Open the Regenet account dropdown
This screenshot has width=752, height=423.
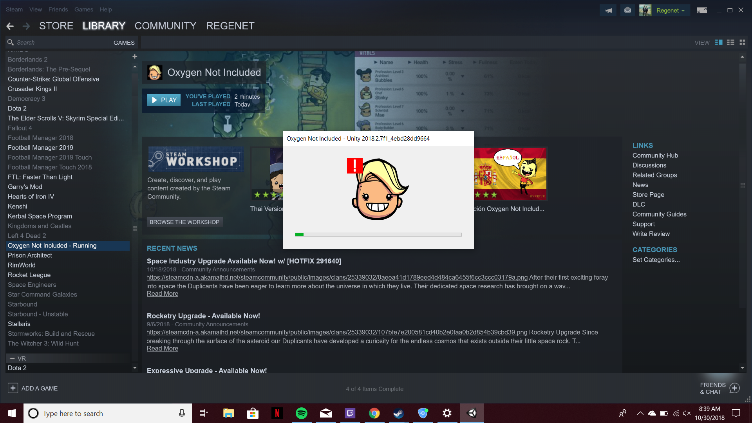670,11
